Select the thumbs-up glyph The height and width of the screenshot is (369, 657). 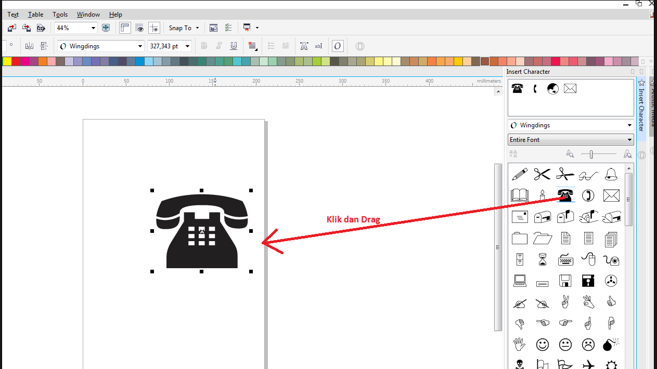coord(611,301)
